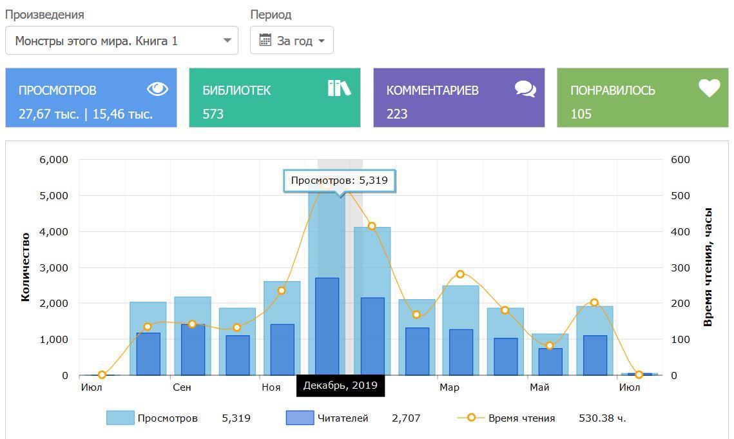Click the calendar icon in the Период selector
The height and width of the screenshot is (439, 734).
265,40
